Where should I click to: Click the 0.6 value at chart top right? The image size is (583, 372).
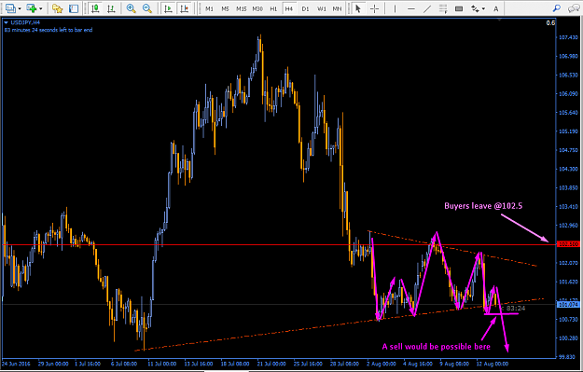pos(550,23)
